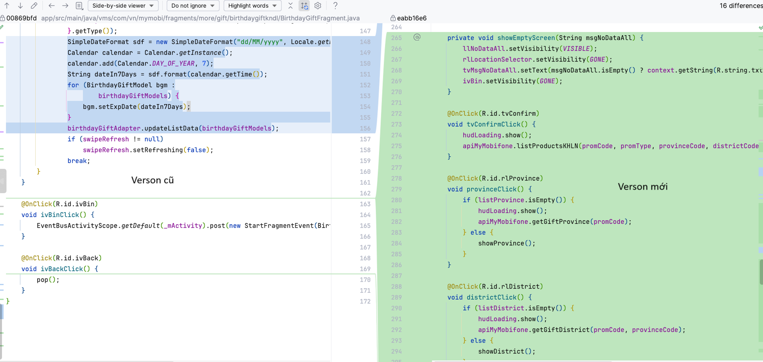
Task: Open diff settings gear icon
Action: click(318, 6)
